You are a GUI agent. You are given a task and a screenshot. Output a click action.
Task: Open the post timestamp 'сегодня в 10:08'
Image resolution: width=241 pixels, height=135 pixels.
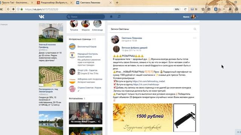(129, 41)
